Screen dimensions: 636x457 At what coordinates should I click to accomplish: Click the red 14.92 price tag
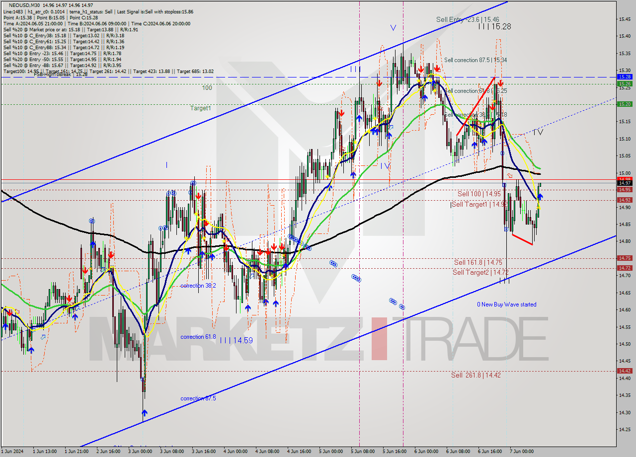(624, 200)
